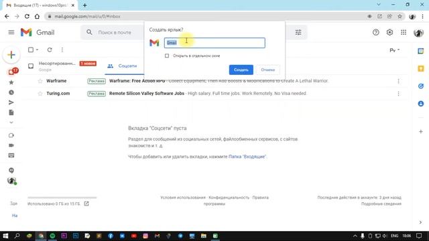Click the shortcut name input field
Screen dimensions: 429x241
click(214, 43)
